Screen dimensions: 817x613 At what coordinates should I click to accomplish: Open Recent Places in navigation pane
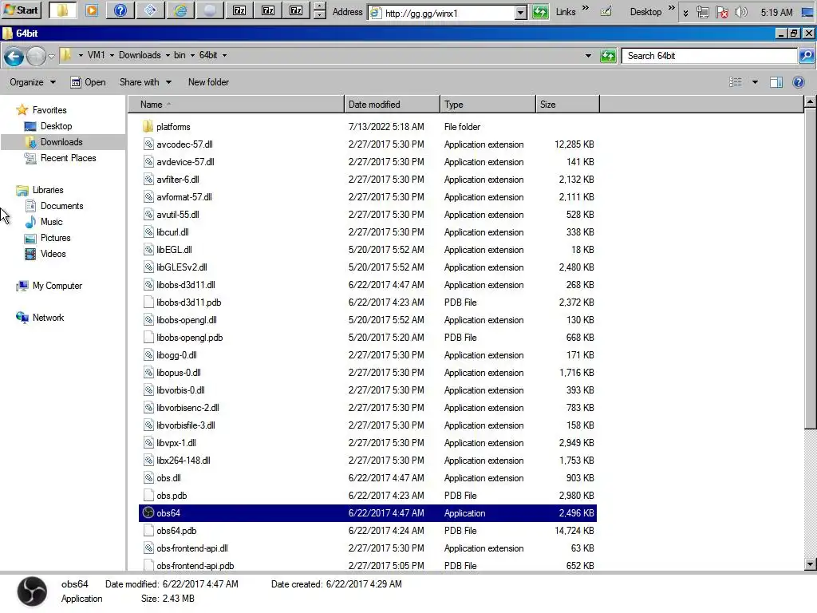tap(68, 158)
